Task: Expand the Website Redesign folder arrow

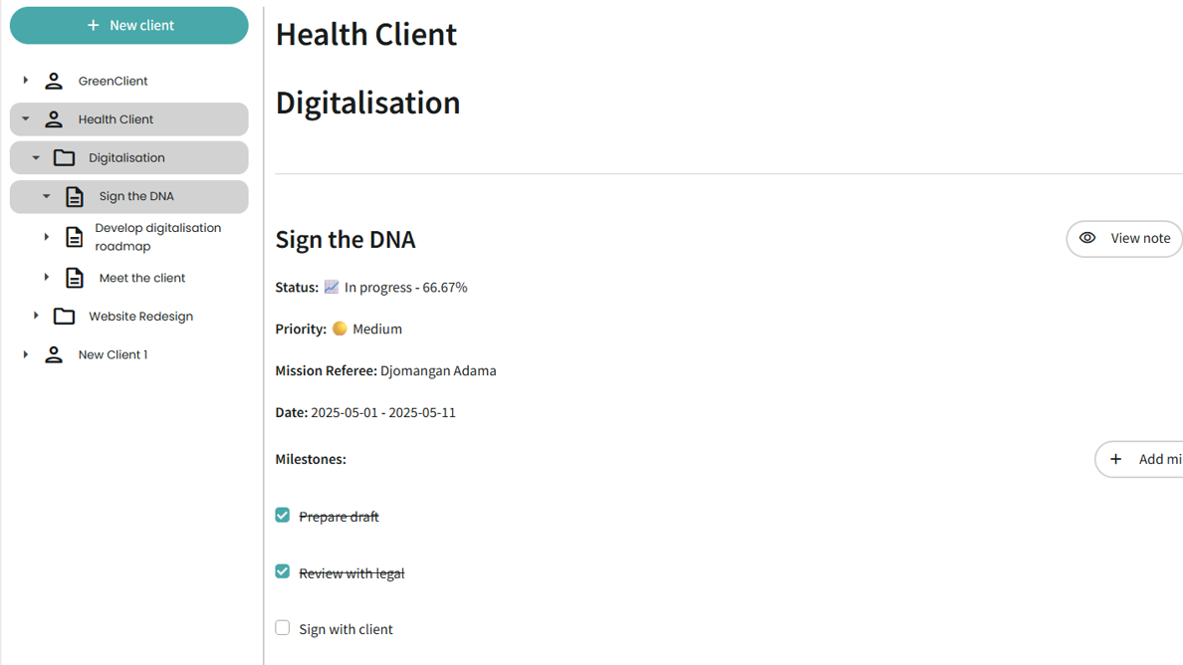Action: pyautogui.click(x=36, y=316)
